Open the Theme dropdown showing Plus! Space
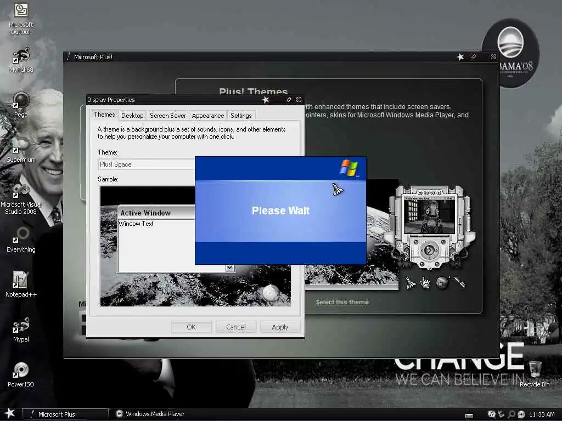Image resolution: width=562 pixels, height=421 pixels. [x=146, y=164]
